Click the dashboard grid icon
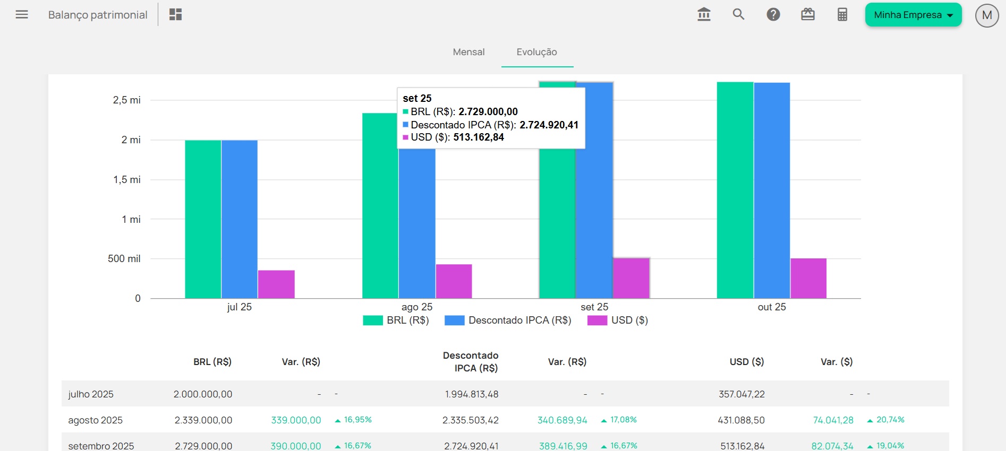Viewport: 1006px width, 451px height. 175,15
